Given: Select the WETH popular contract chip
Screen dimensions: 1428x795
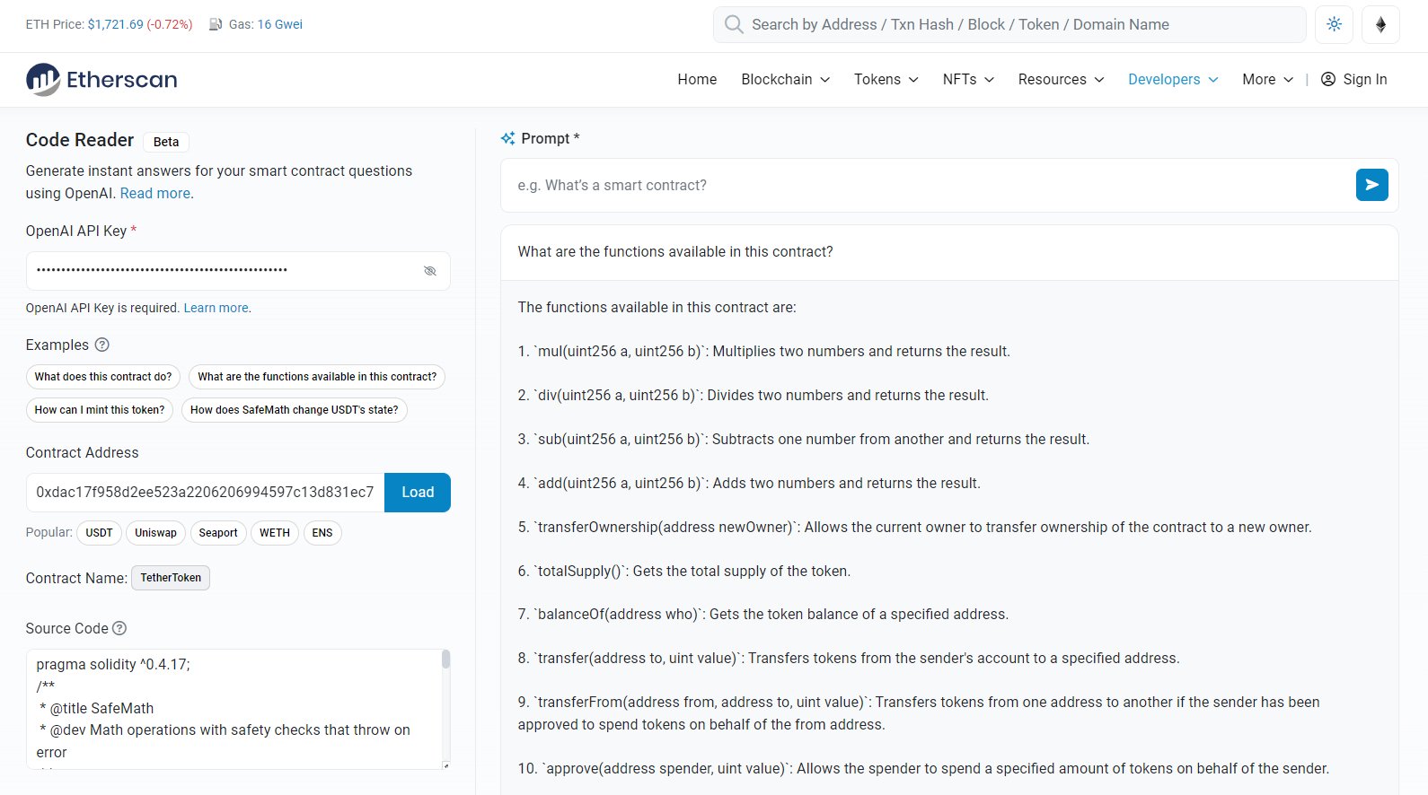Looking at the screenshot, I should pos(274,533).
